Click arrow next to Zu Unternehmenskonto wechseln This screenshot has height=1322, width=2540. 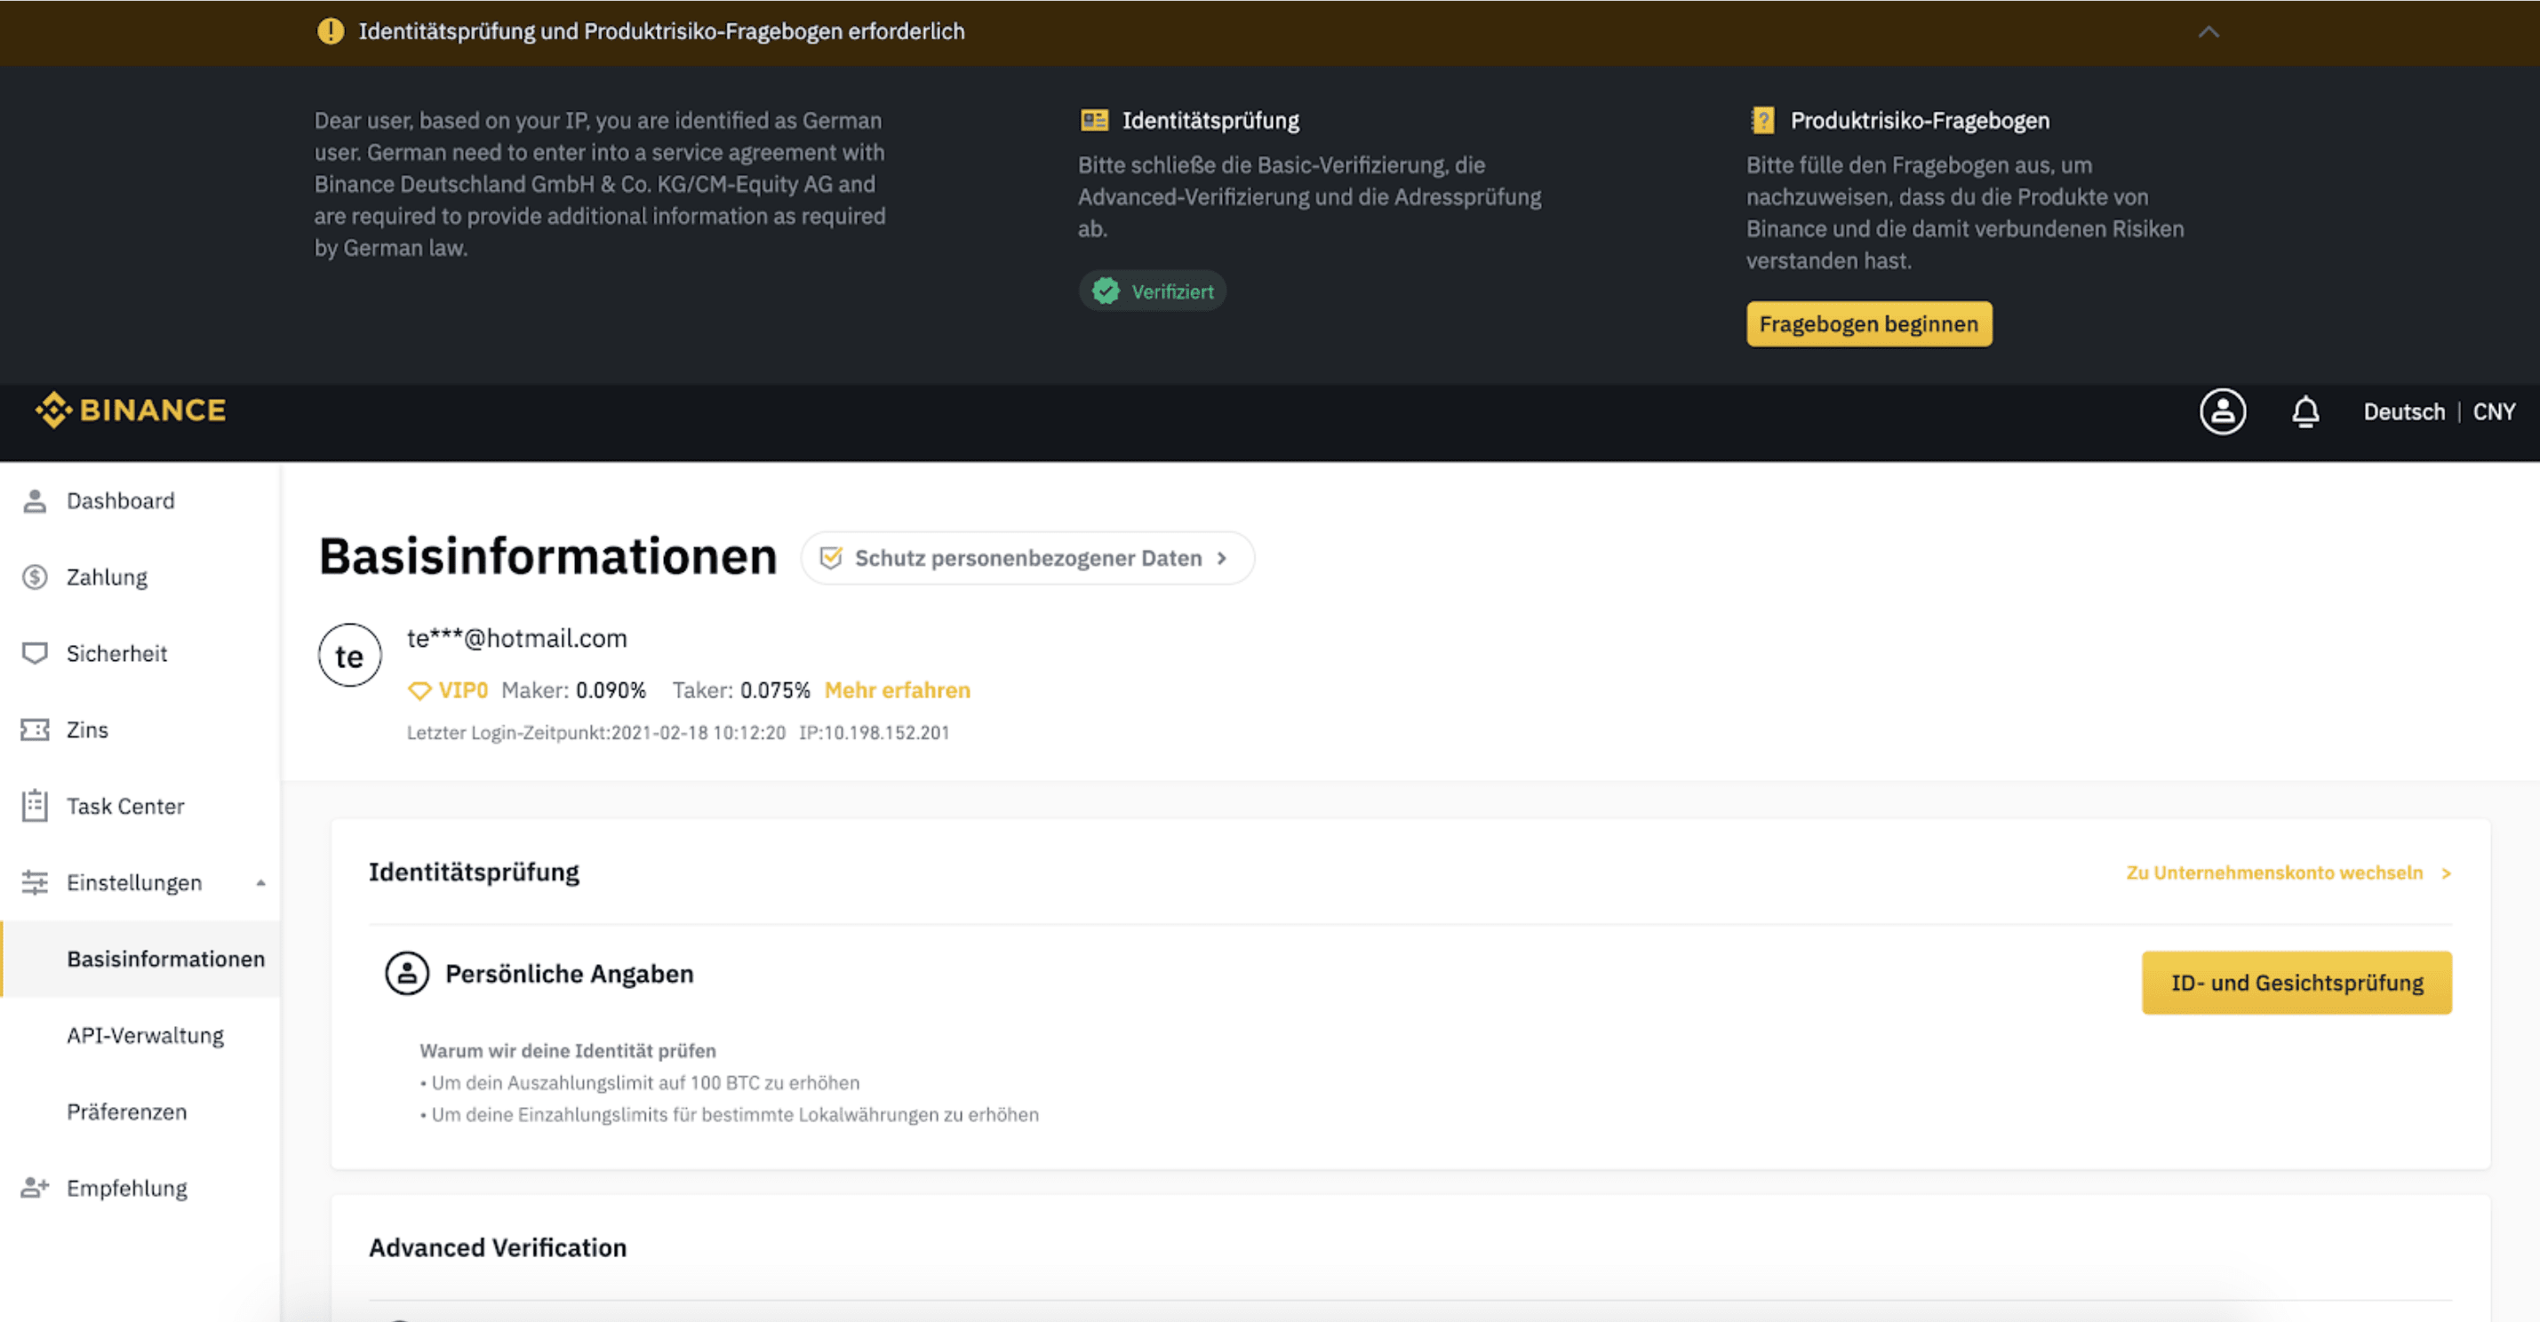pyautogui.click(x=2445, y=873)
